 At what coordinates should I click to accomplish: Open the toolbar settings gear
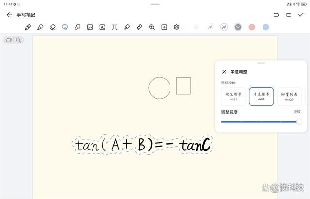point(177,27)
